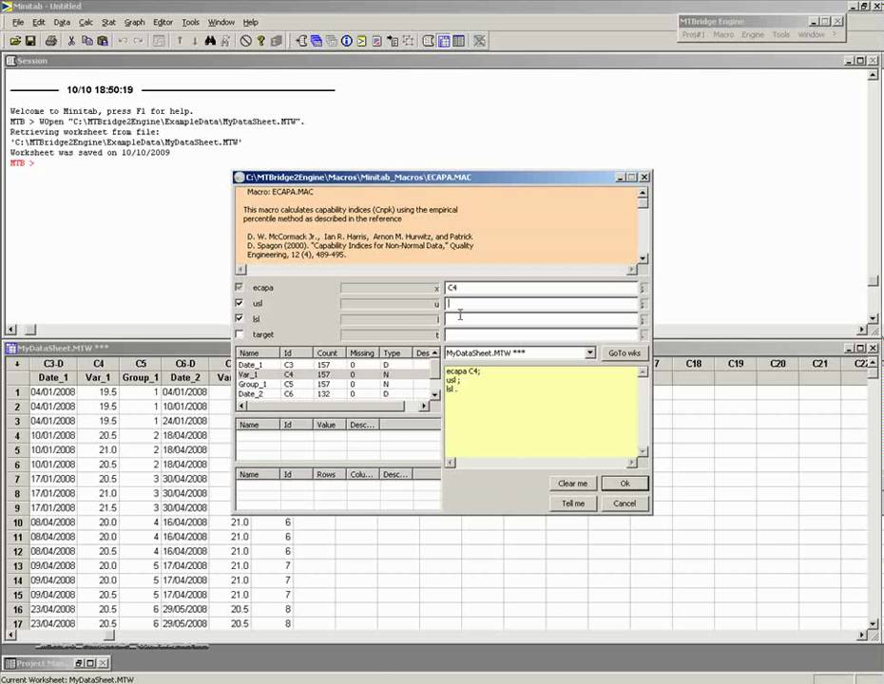The height and width of the screenshot is (684, 884).
Task: Click the macro description scroll-down arrow
Action: tap(643, 258)
